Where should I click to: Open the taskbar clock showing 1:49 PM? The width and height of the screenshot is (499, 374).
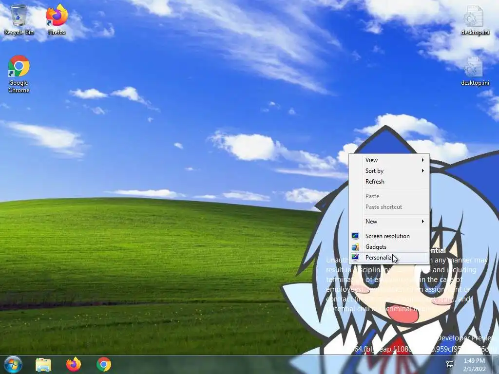[x=474, y=365]
